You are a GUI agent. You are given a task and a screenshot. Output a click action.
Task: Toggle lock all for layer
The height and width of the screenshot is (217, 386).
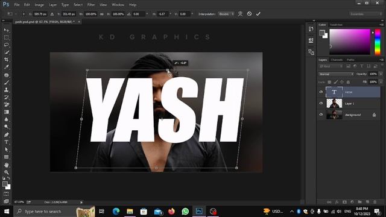pos(348,82)
